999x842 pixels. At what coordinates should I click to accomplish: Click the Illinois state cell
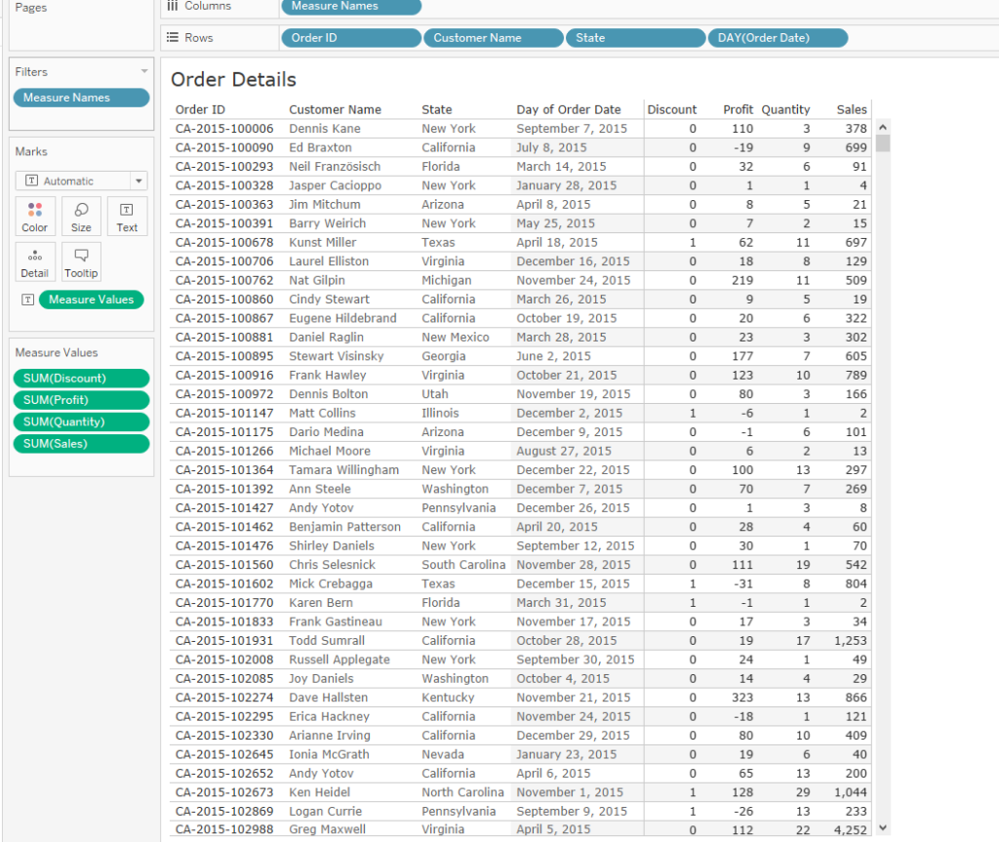(x=440, y=413)
